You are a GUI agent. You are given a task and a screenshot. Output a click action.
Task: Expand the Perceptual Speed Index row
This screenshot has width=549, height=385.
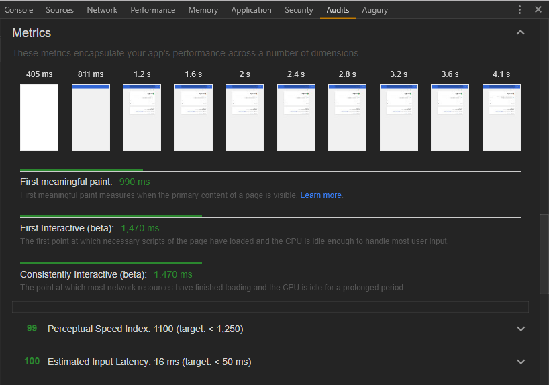(521, 329)
